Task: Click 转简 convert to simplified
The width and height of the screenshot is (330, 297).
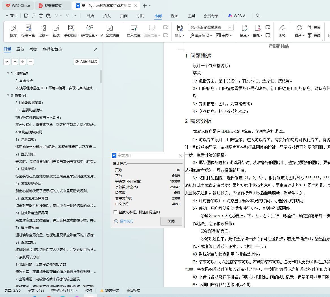Action: coord(314,35)
